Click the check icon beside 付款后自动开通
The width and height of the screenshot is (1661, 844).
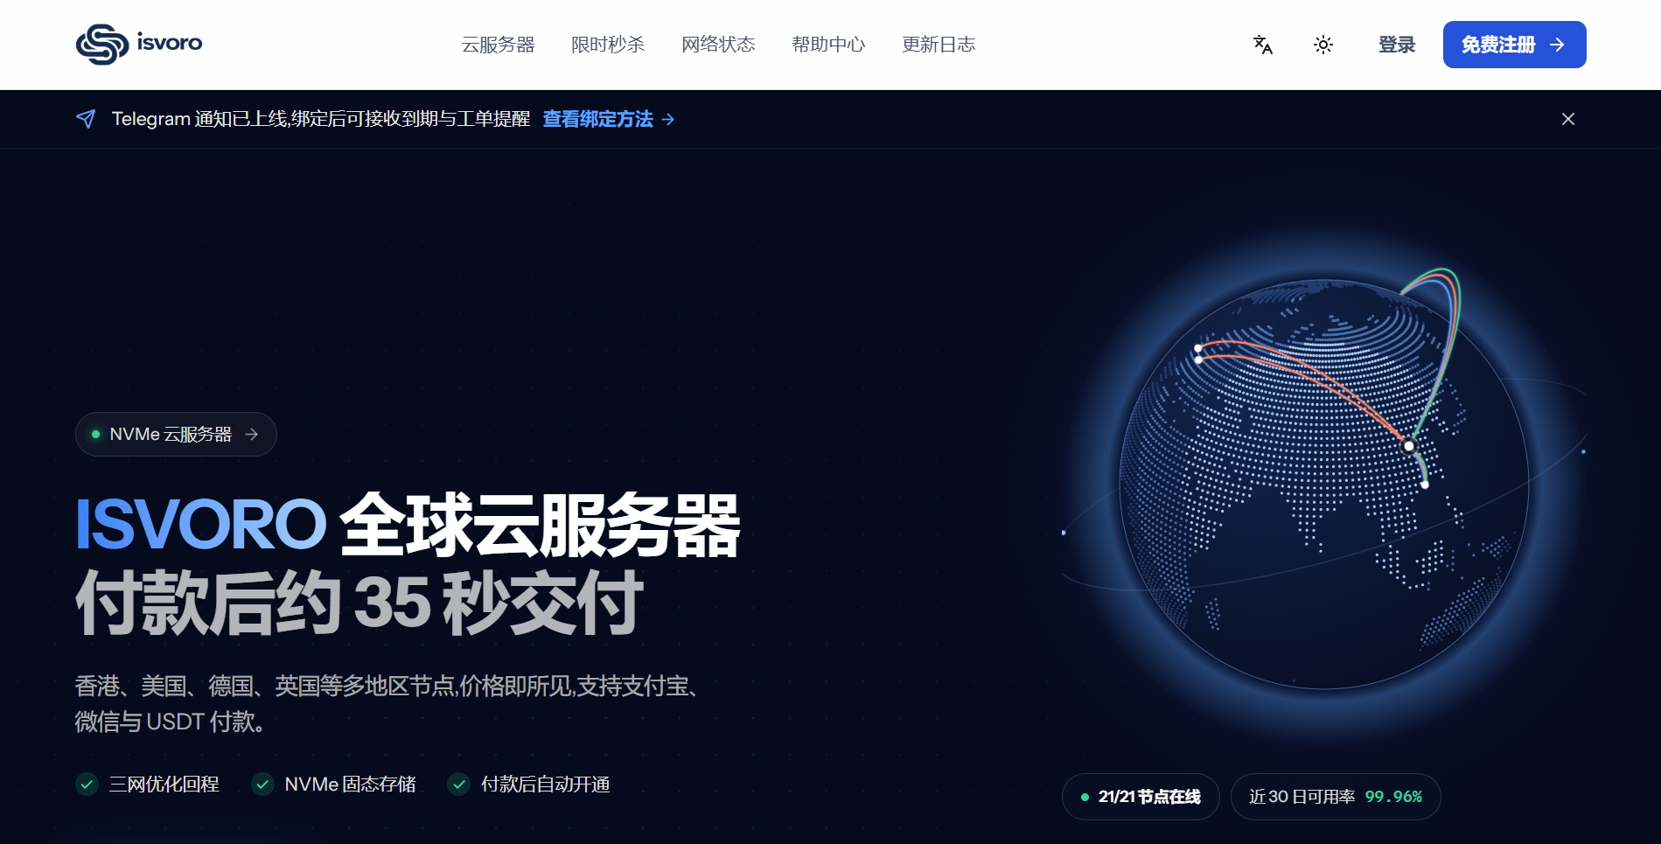(458, 785)
